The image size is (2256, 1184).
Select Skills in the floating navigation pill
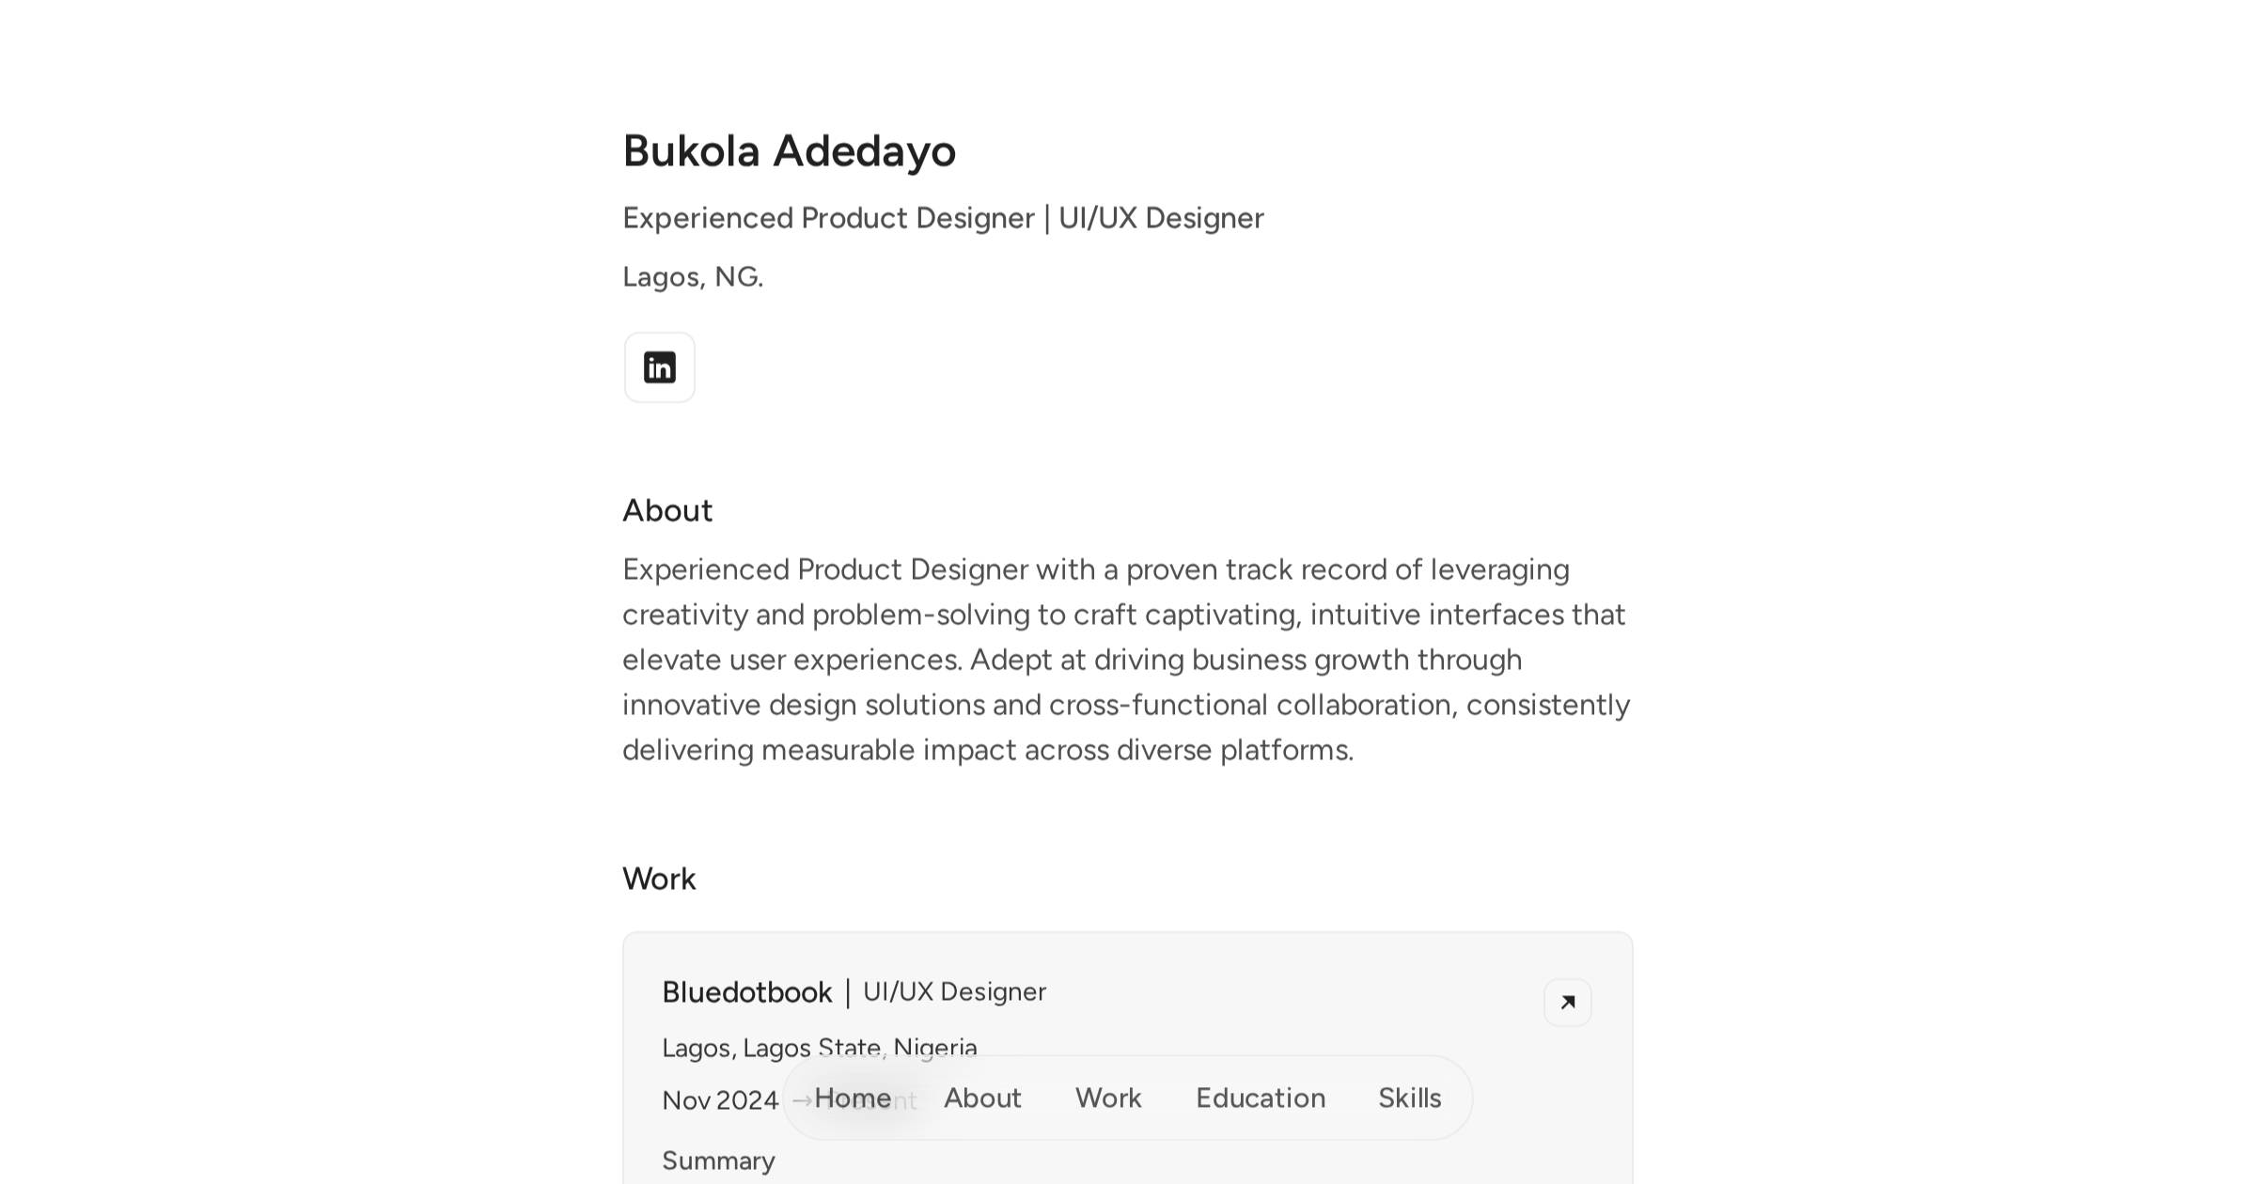click(1409, 1098)
